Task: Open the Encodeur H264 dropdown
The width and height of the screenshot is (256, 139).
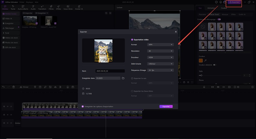Action: click(160, 57)
